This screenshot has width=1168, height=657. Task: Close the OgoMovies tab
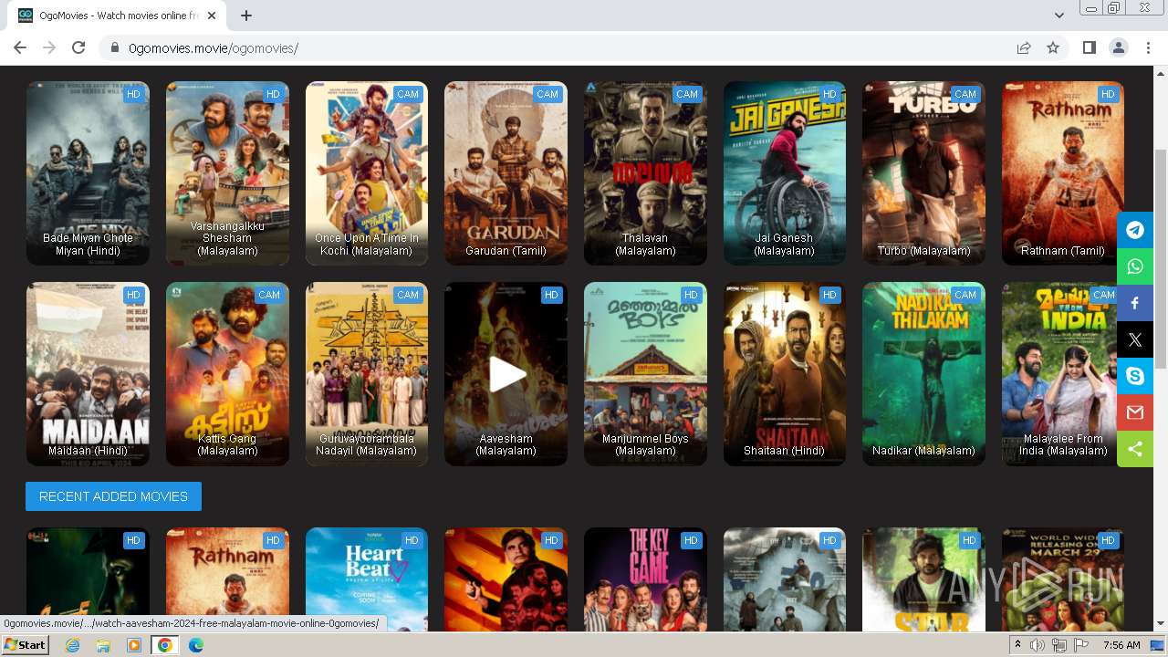(213, 16)
